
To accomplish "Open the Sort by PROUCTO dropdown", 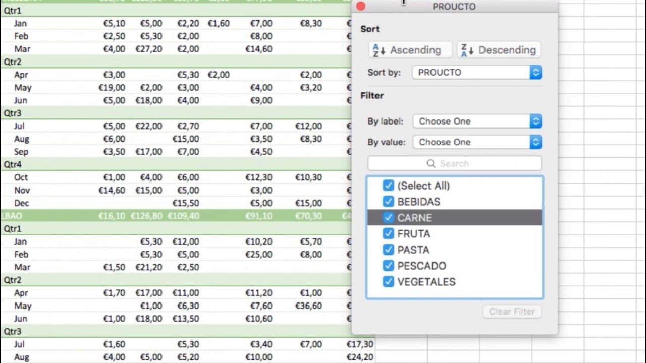I will 476,72.
